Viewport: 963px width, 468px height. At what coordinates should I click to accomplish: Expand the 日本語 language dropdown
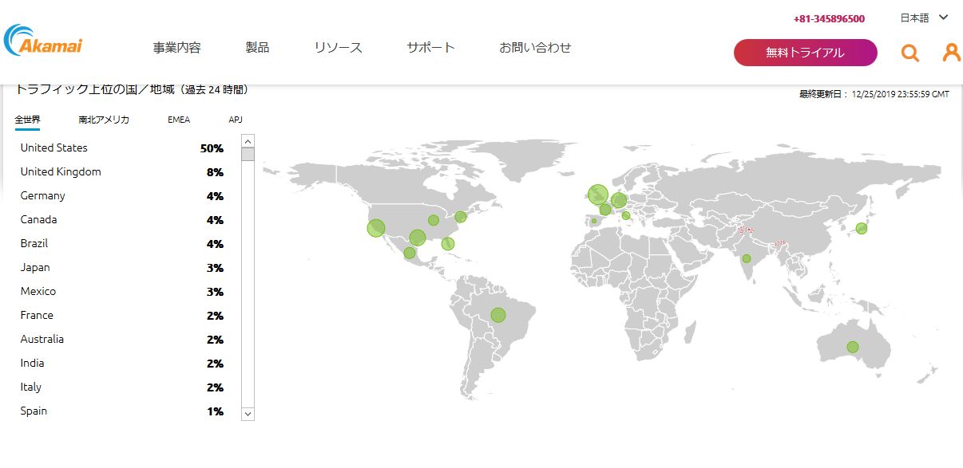click(923, 18)
